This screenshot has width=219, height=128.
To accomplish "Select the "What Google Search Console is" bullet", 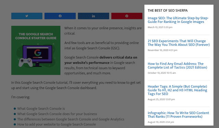I will click(41, 108).
